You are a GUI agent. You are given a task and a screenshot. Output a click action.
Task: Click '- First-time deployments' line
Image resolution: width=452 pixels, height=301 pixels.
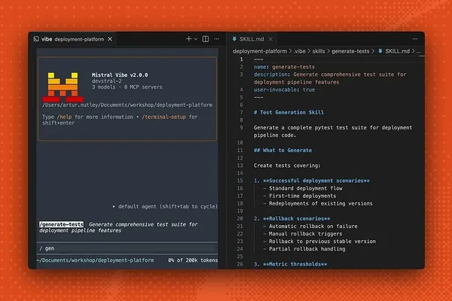point(300,196)
